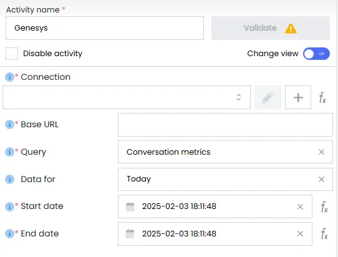Clear the Start date value
This screenshot has width=338, height=257.
(300, 206)
